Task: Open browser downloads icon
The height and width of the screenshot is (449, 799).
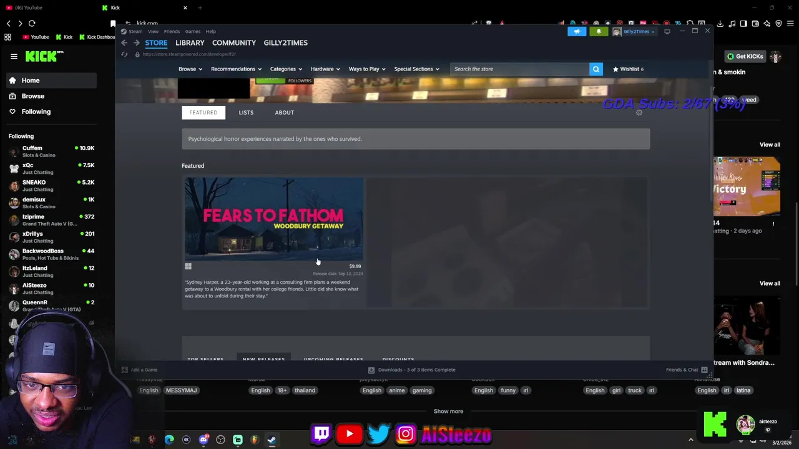Action: (720, 24)
